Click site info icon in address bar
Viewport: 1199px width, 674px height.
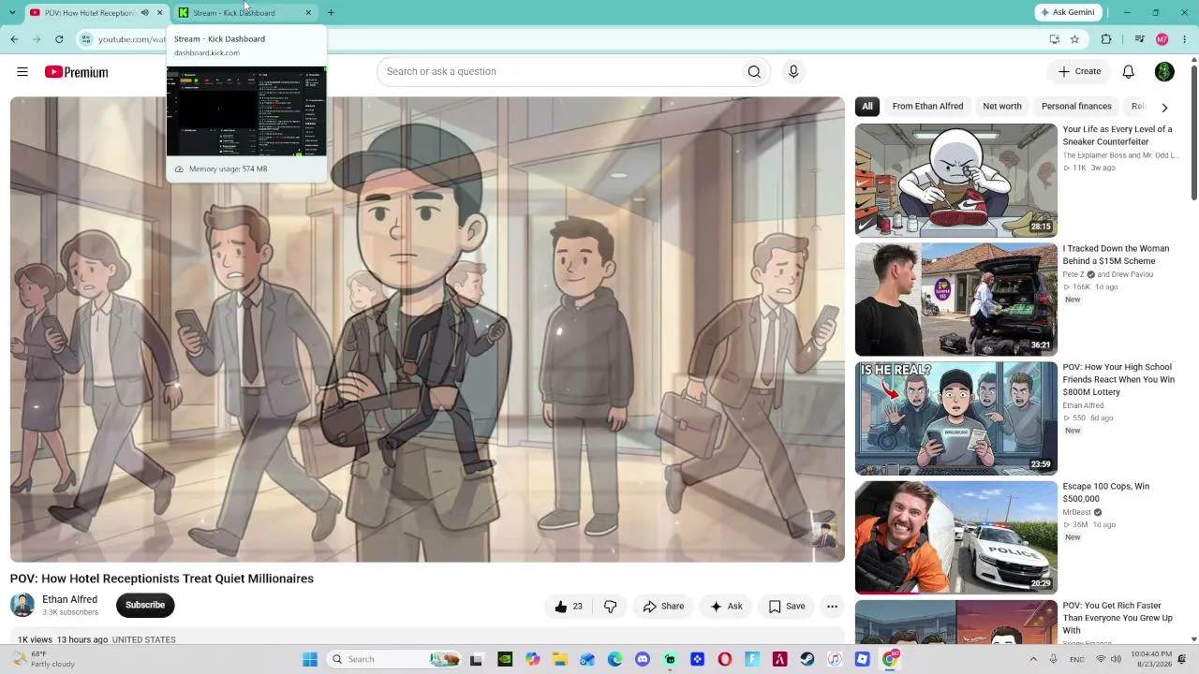coord(86,39)
